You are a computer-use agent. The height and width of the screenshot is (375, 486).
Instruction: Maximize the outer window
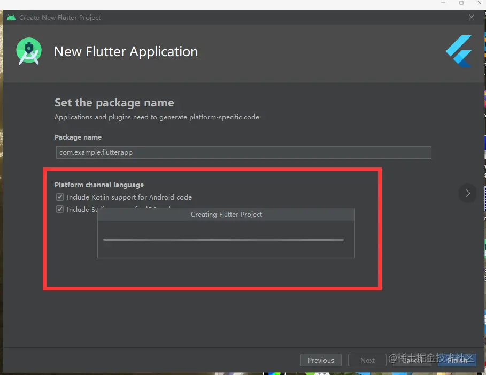pos(461,3)
